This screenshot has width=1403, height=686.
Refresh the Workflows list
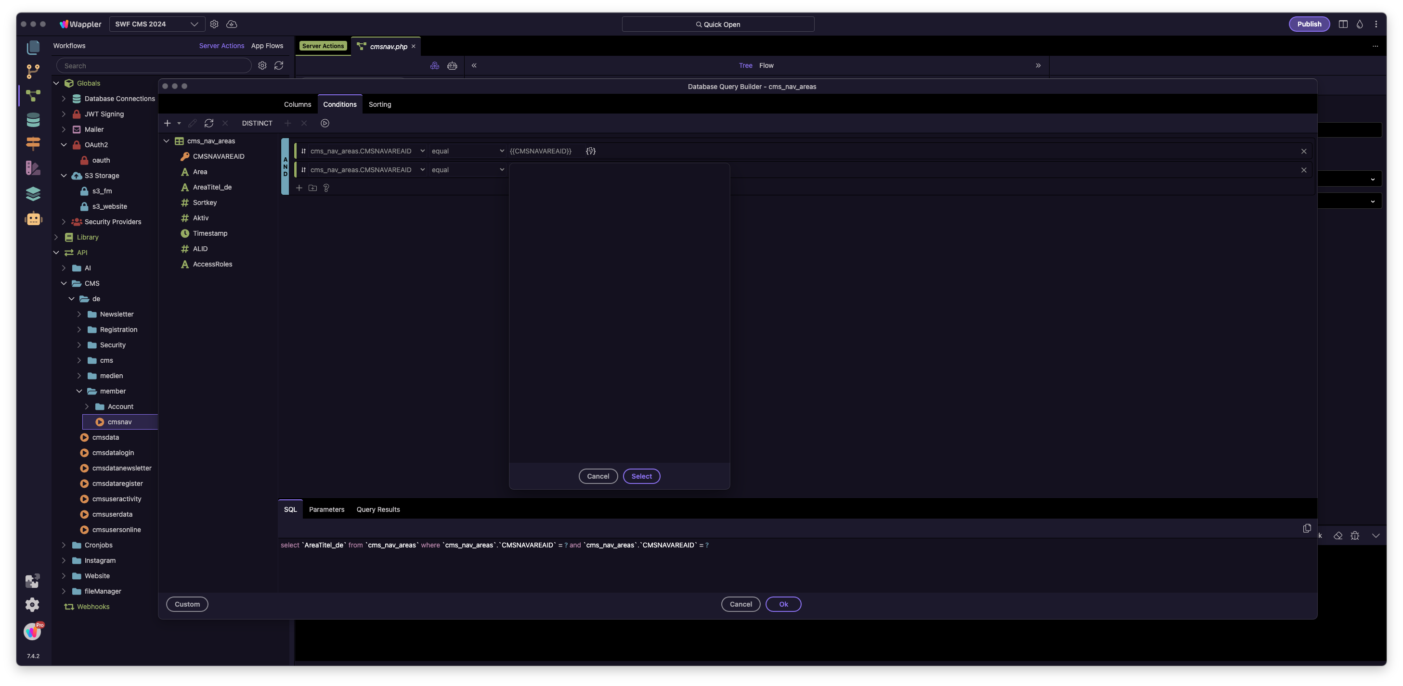(x=279, y=66)
